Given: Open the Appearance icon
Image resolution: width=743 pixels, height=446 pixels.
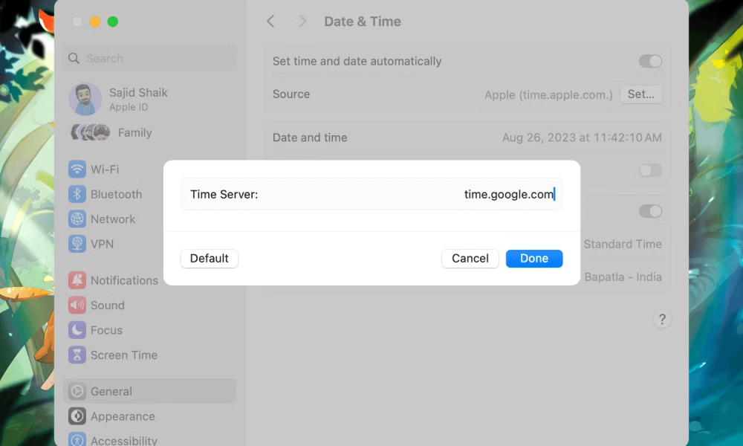Looking at the screenshot, I should click(77, 416).
